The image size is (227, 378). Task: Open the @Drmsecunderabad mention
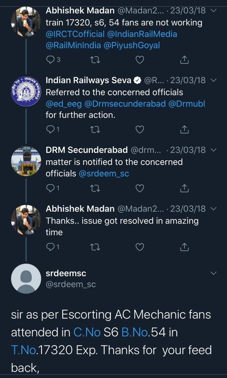(125, 104)
